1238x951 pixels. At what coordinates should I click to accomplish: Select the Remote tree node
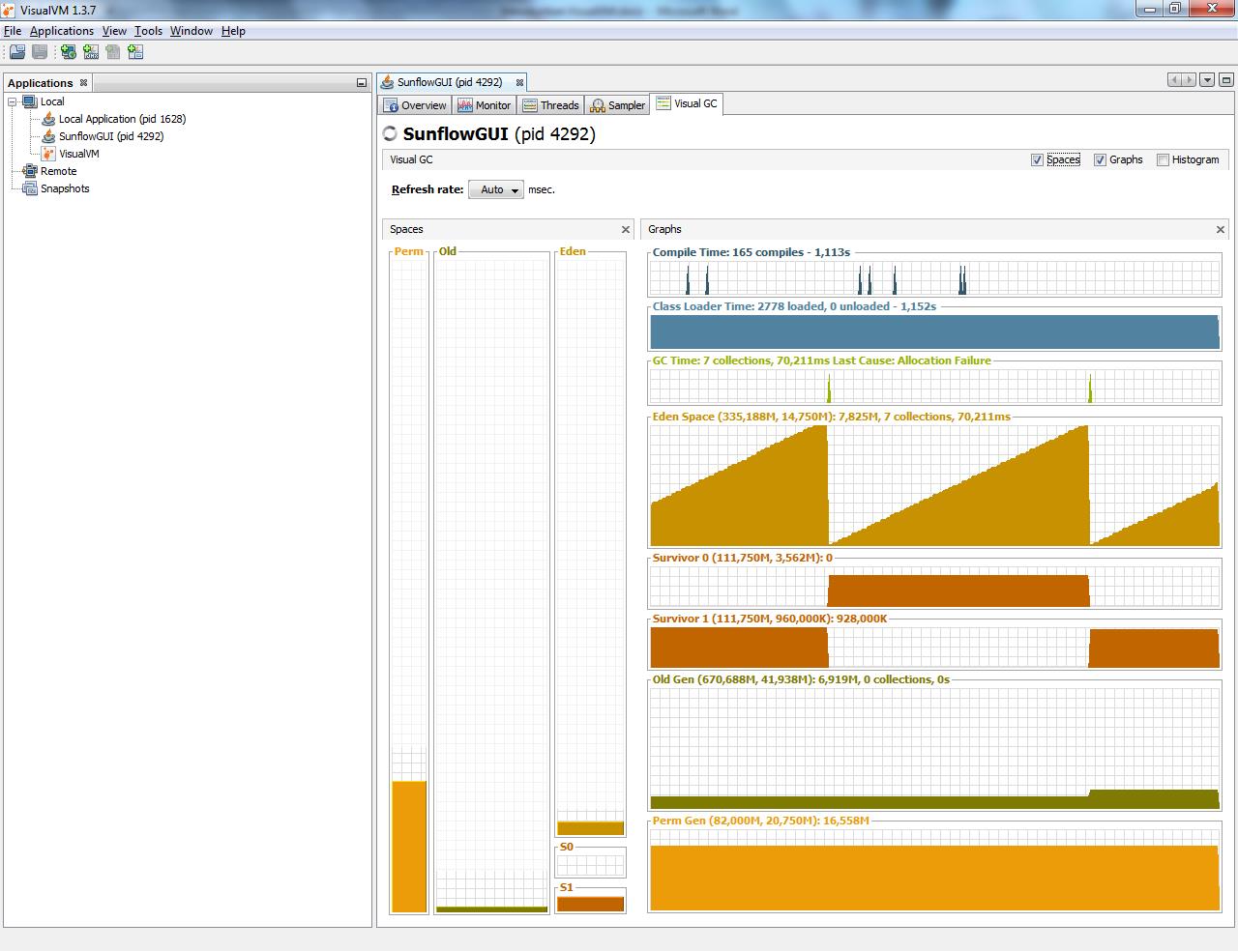58,171
